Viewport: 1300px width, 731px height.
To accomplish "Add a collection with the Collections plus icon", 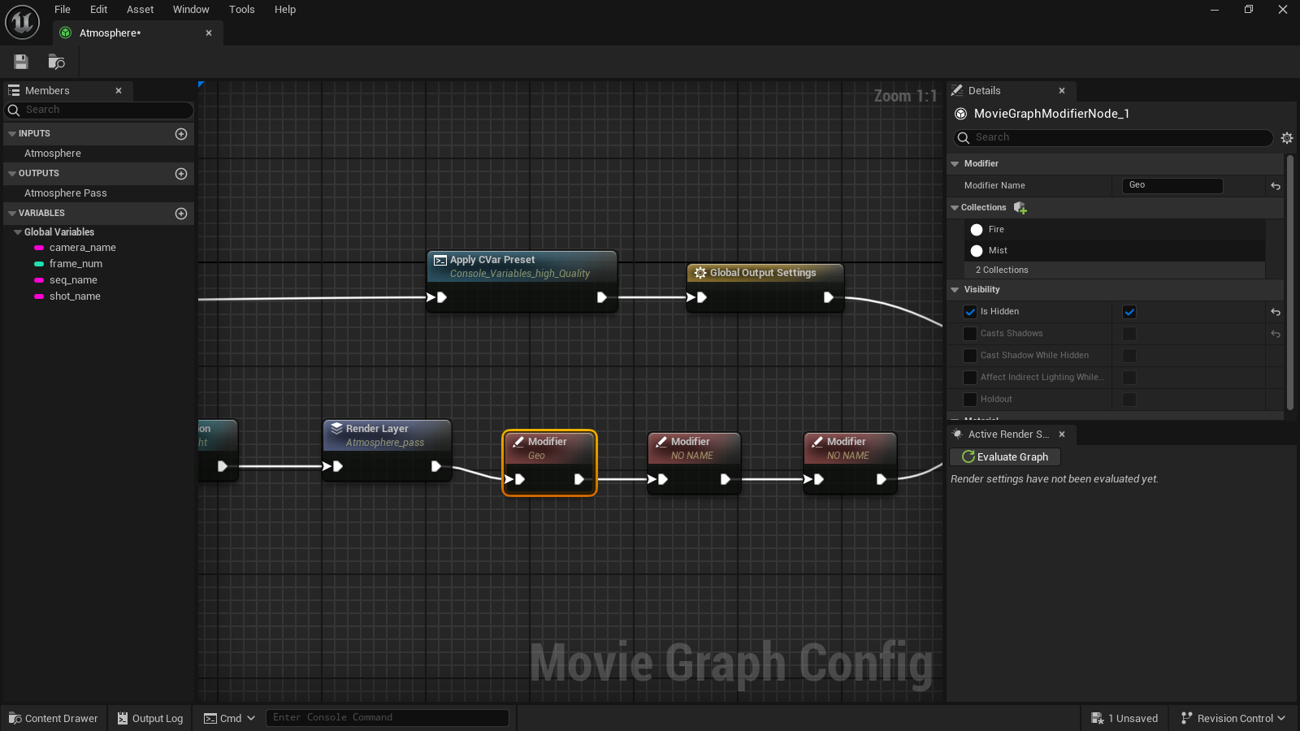I will (1020, 208).
